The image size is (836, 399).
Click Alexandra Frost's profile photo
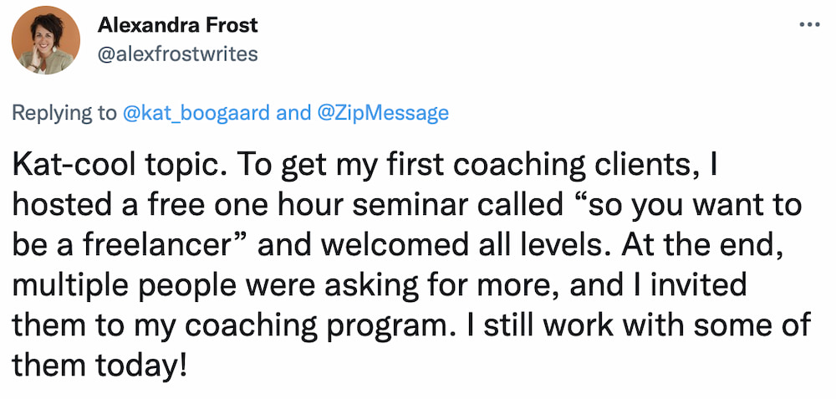point(46,40)
